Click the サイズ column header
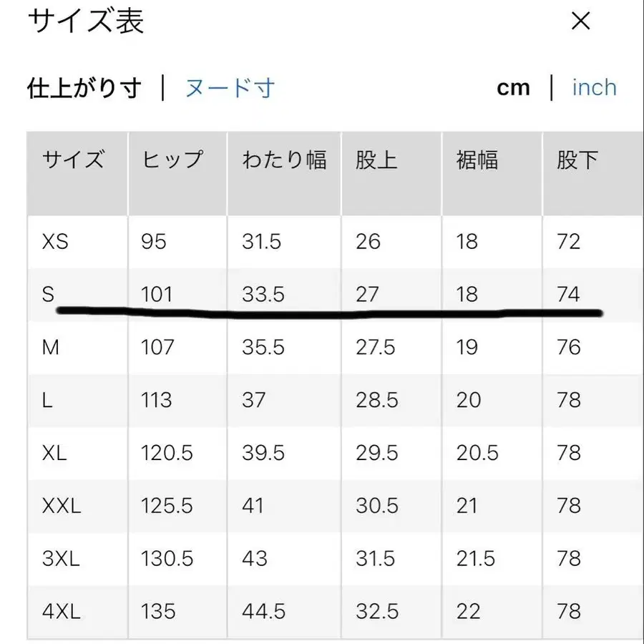 tap(74, 160)
